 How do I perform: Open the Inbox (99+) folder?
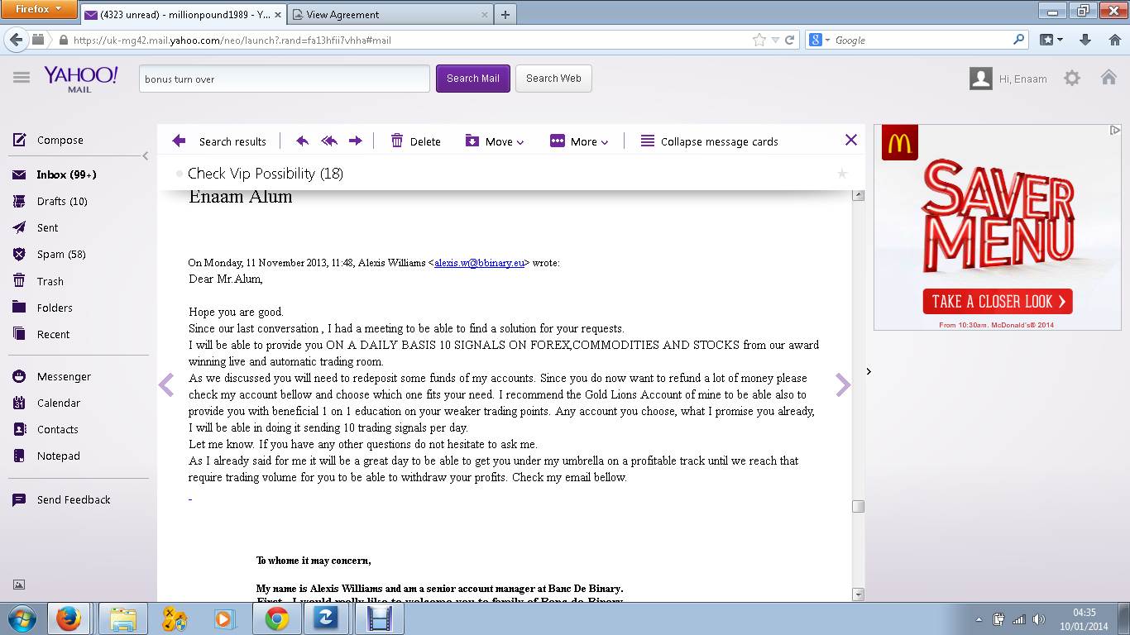coord(55,174)
